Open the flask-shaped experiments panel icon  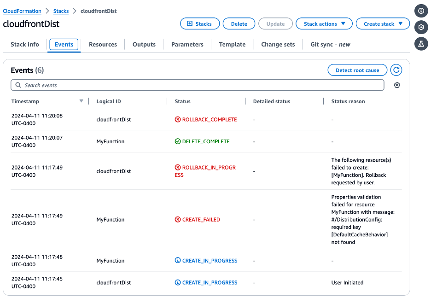pos(421,44)
